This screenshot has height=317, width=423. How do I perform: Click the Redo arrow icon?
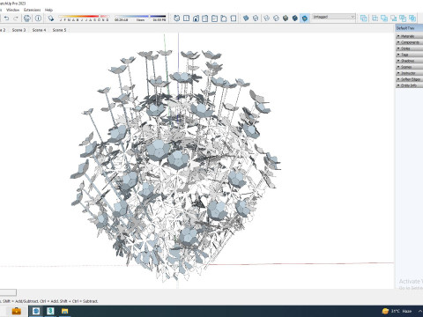click(16, 18)
